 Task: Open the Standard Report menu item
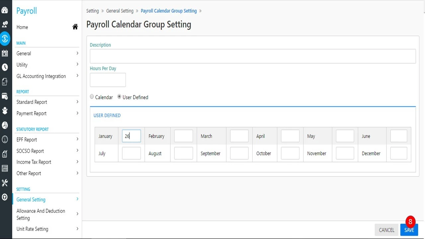tap(32, 102)
